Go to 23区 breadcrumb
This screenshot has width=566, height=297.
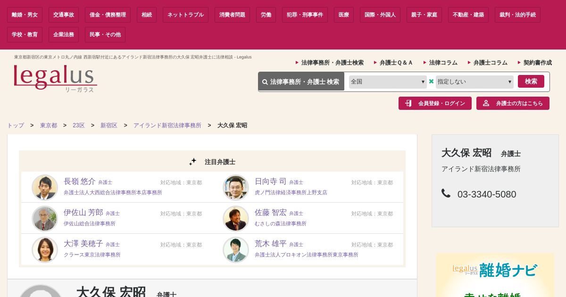[79, 125]
